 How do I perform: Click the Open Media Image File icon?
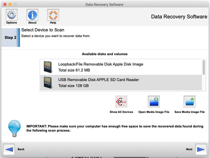pyautogui.click(x=154, y=101)
